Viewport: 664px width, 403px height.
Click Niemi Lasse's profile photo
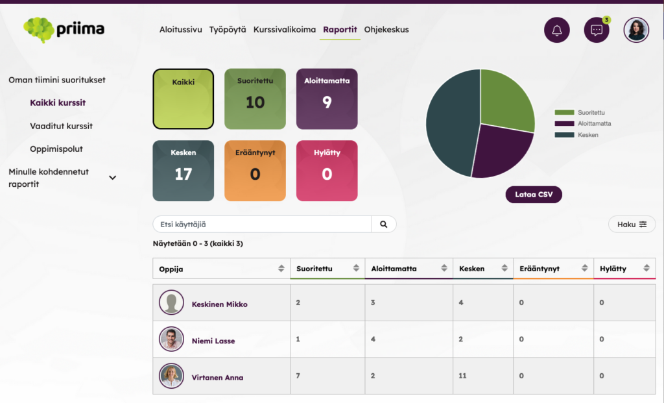click(x=171, y=339)
